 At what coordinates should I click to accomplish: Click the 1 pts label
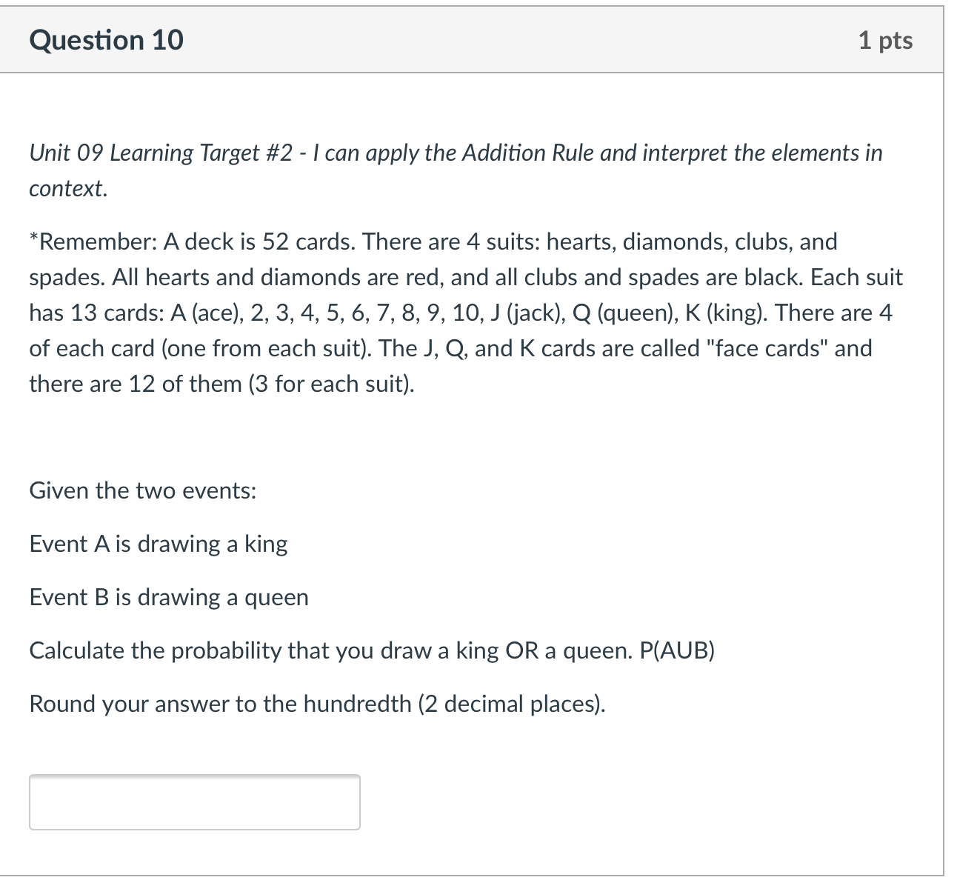pos(884,41)
